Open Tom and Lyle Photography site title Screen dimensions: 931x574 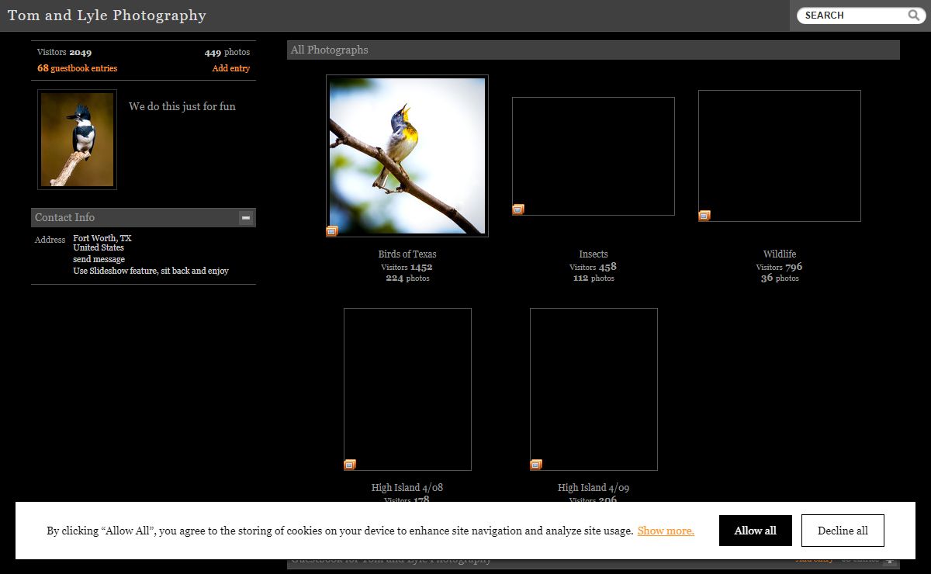point(107,16)
